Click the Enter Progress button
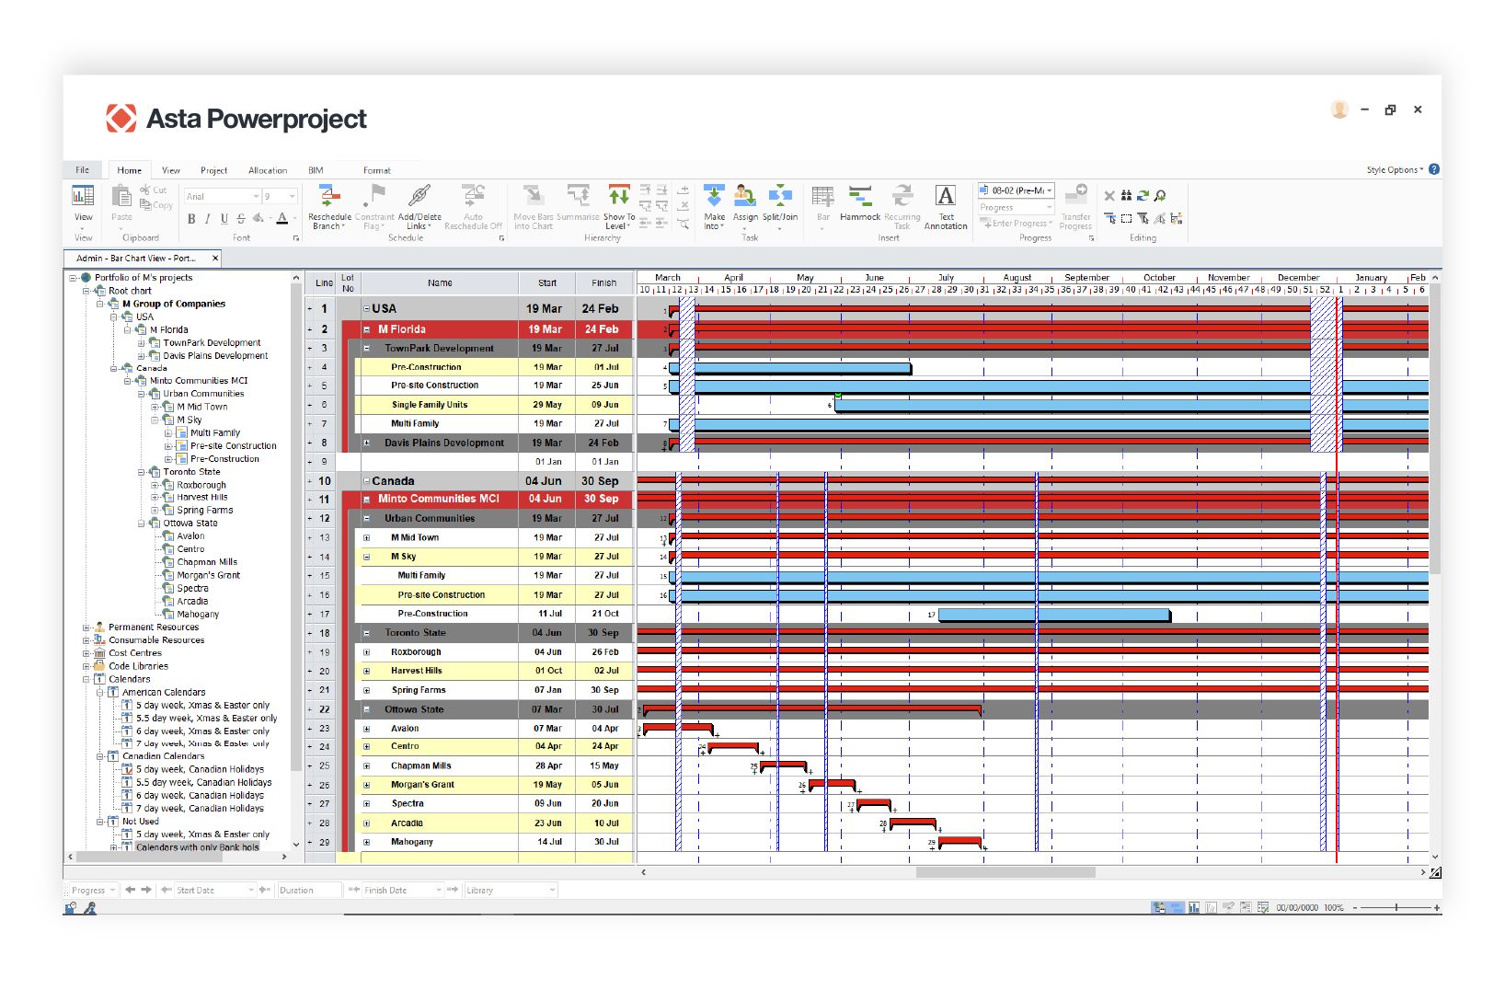This screenshot has height=990, width=1505. click(x=1016, y=224)
